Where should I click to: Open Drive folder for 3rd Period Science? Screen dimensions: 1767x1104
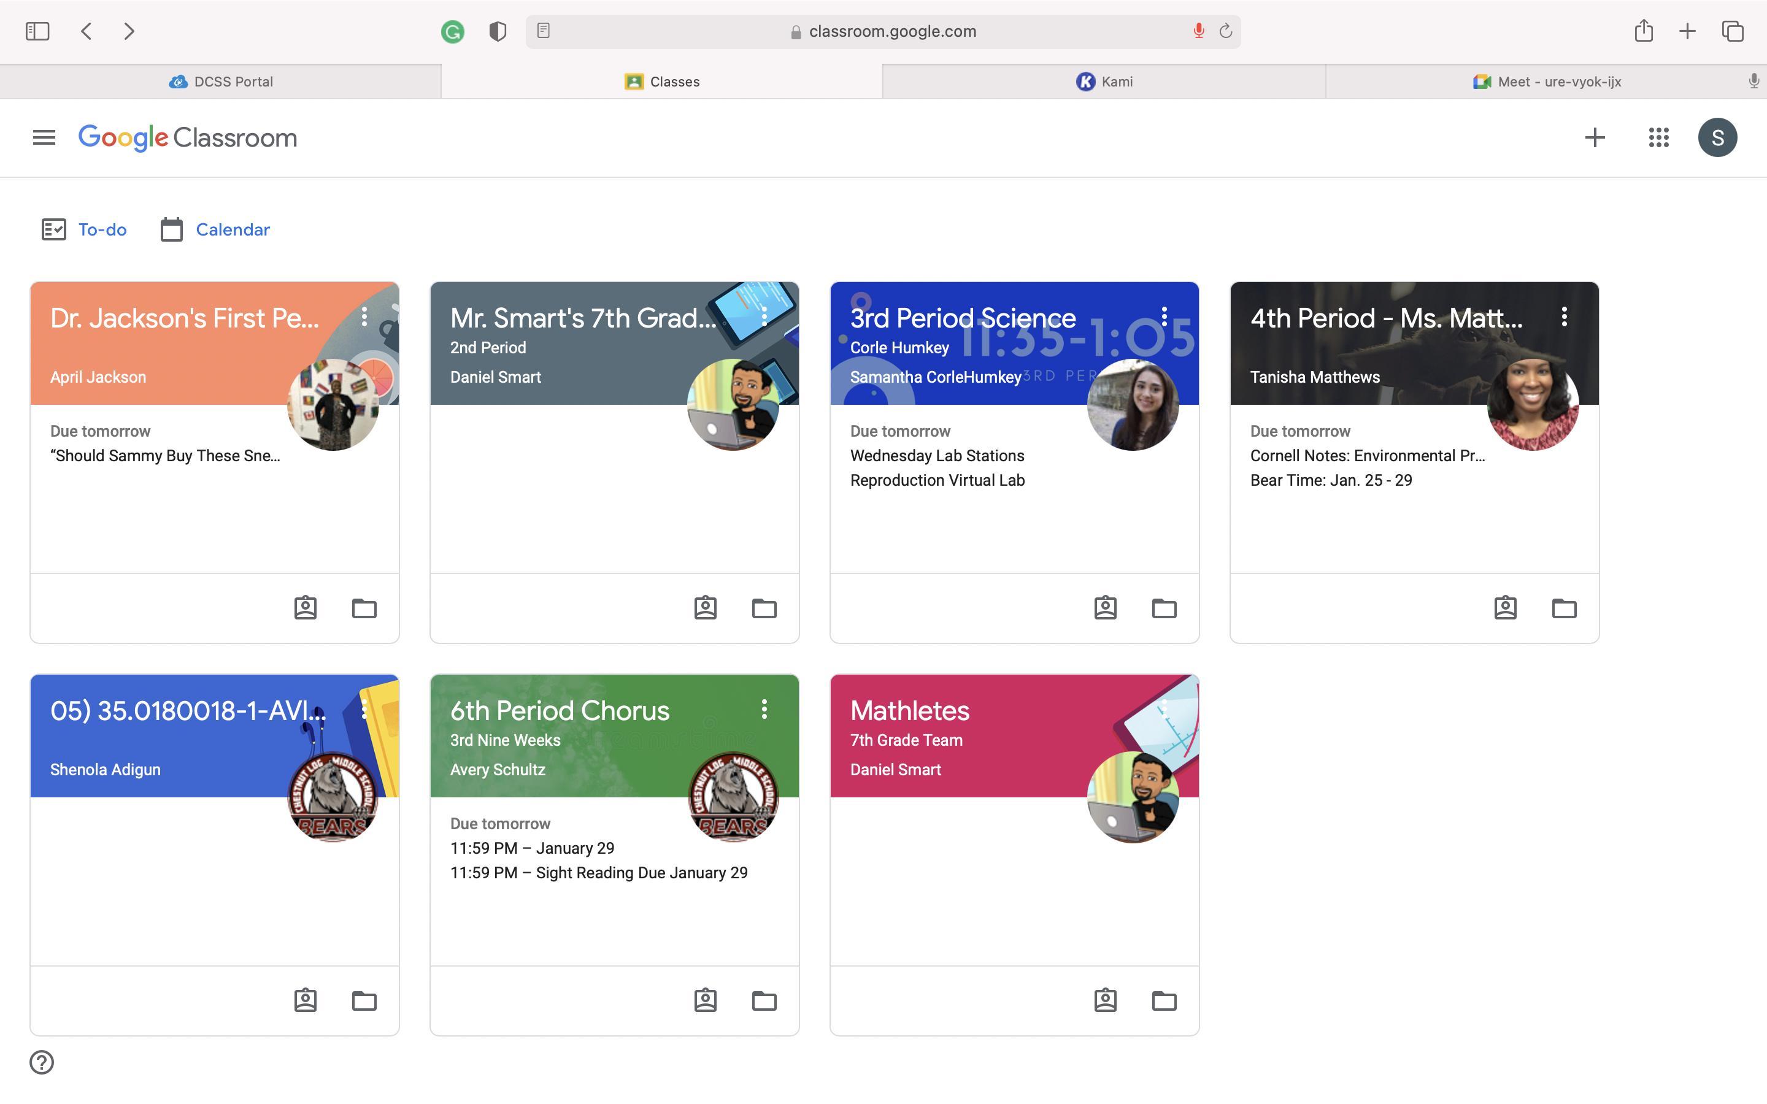tap(1164, 607)
